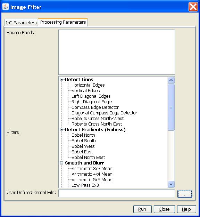200x217 pixels.
Task: Choose the Compass Edge Detector filter
Action: (x=95, y=107)
